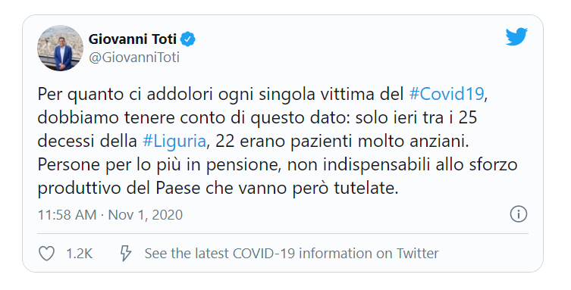This screenshot has height=290, width=571.
Task: Open the Giovanni Toti display name link
Action: pos(133,39)
